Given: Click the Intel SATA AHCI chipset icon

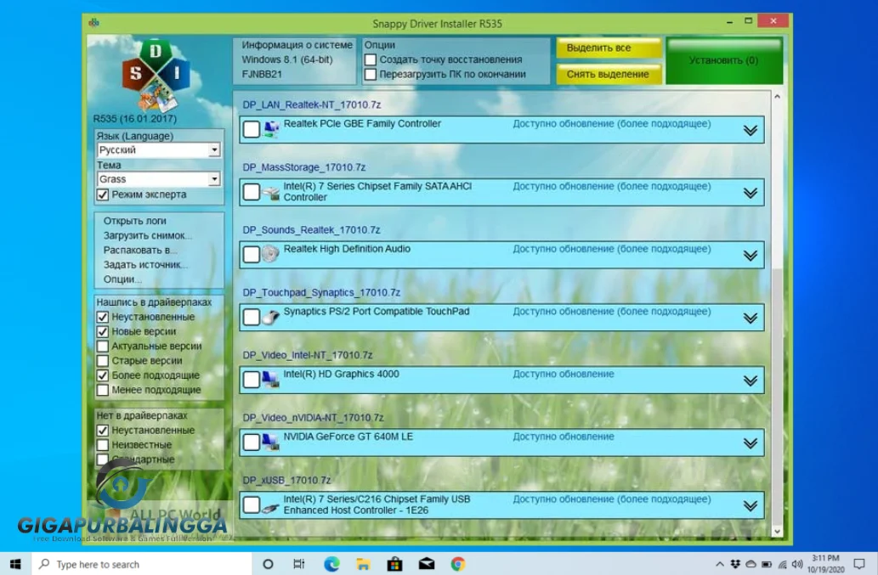Looking at the screenshot, I should (272, 191).
